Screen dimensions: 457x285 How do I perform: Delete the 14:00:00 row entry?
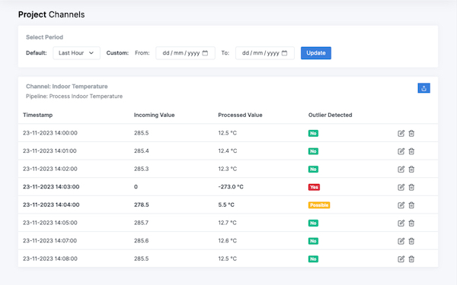[411, 133]
